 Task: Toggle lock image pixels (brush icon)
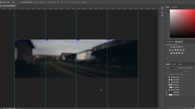point(174,74)
